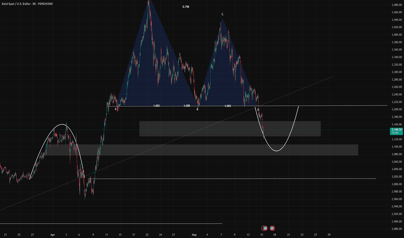Click the 3,200.00 price axis label
The image size is (404, 238).
(397, 109)
